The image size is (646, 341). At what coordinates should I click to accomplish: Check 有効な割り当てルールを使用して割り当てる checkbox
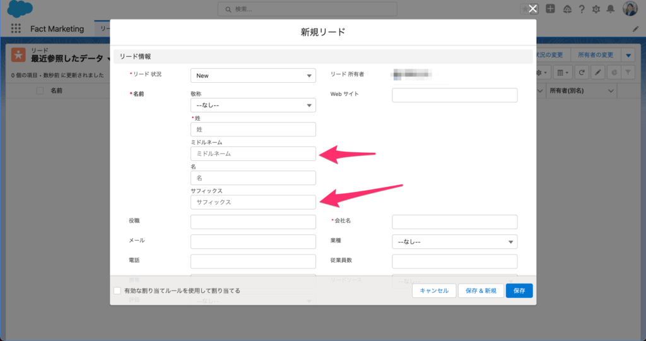(x=117, y=290)
